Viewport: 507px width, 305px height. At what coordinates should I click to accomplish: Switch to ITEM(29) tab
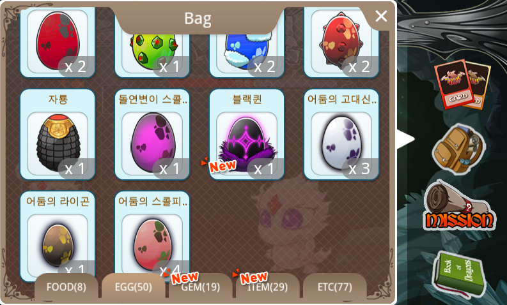(x=267, y=286)
